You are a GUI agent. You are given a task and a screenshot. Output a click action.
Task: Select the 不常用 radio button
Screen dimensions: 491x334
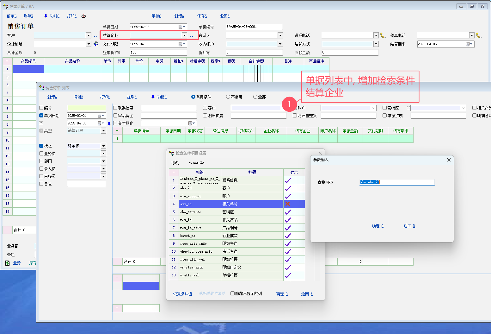[x=228, y=97]
